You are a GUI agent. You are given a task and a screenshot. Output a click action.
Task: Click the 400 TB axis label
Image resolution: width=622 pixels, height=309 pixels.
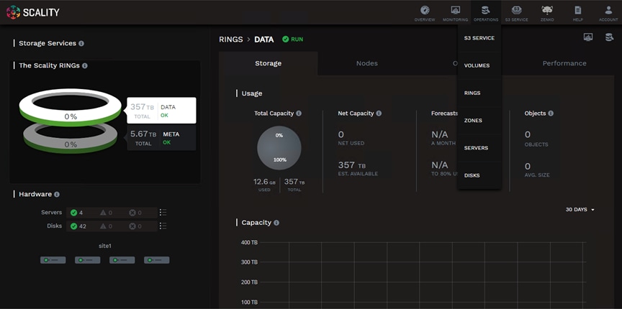[249, 242]
